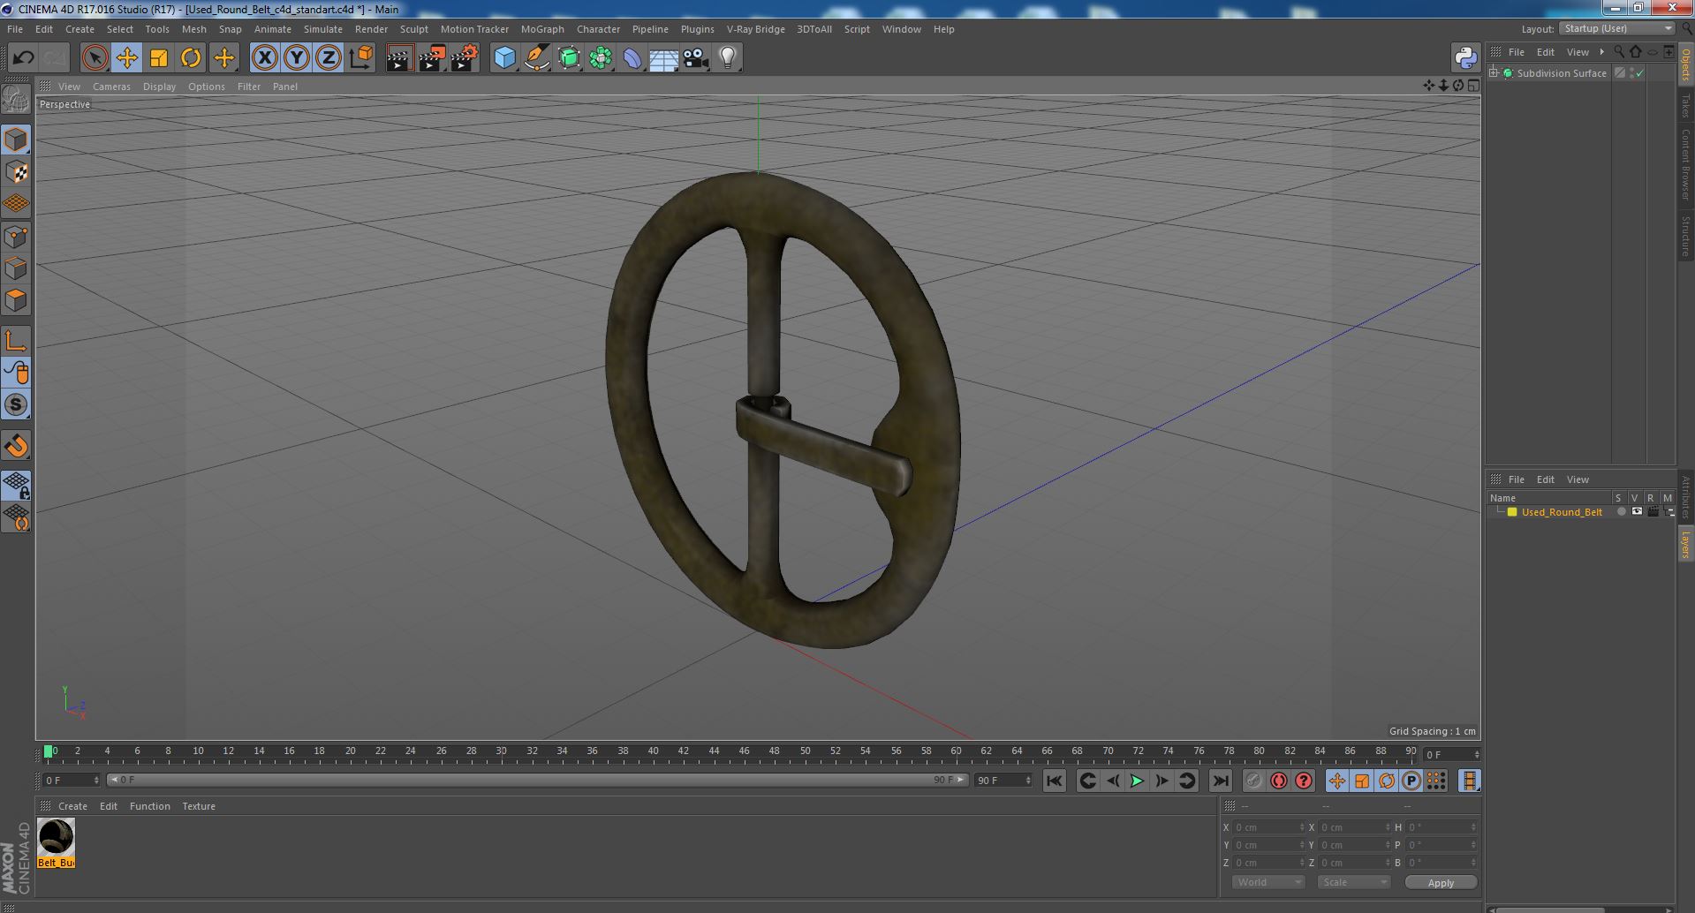The image size is (1695, 913).
Task: Toggle the X axis lock
Action: [x=264, y=58]
